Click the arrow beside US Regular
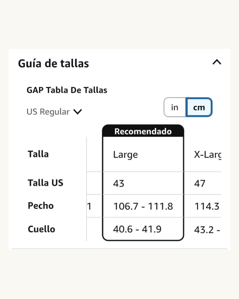Image resolution: width=239 pixels, height=299 pixels. [78, 112]
